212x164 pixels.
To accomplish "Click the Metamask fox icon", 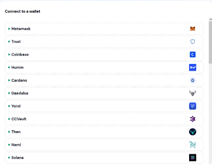I will click(x=193, y=29).
